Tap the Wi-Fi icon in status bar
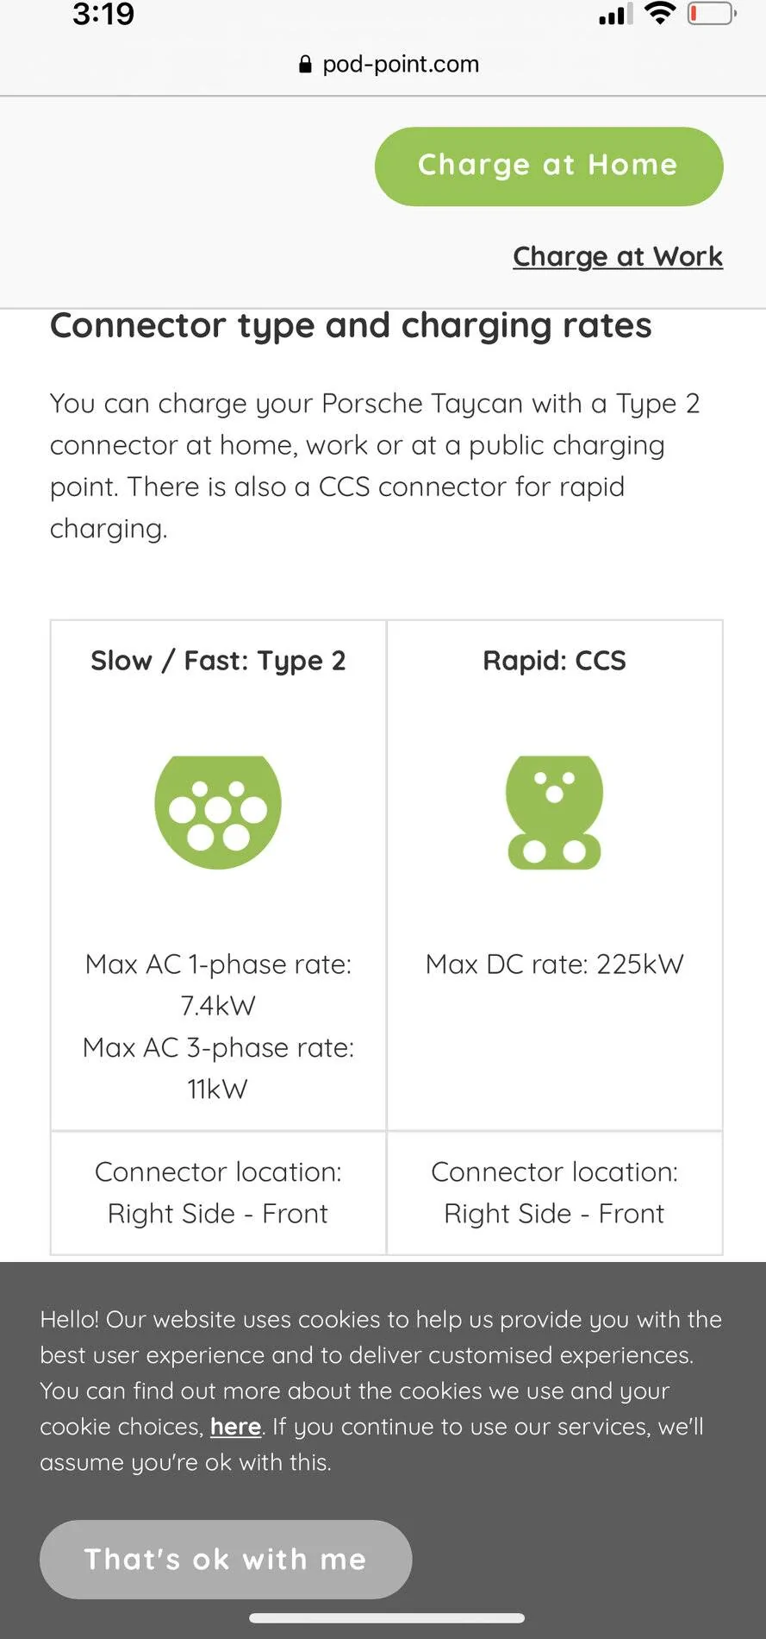 660,13
